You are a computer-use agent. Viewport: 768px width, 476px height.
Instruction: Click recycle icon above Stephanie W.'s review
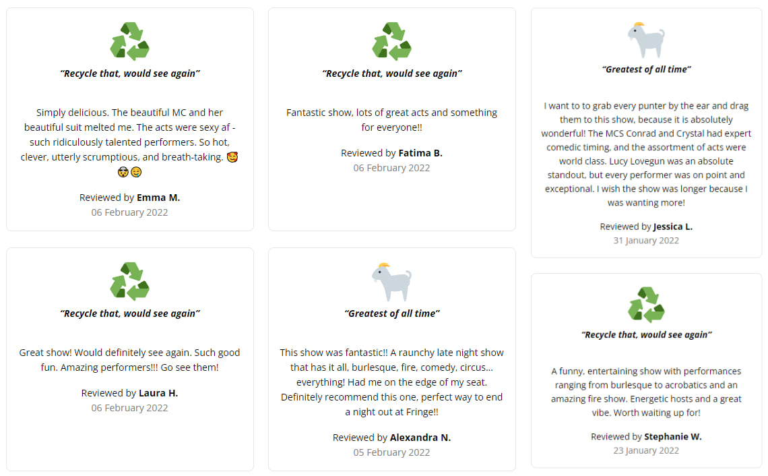point(646,305)
